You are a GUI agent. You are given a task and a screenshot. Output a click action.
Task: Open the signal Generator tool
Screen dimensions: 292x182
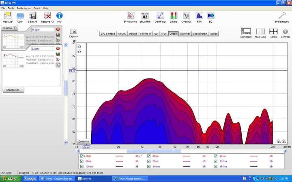pyautogui.click(x=160, y=16)
